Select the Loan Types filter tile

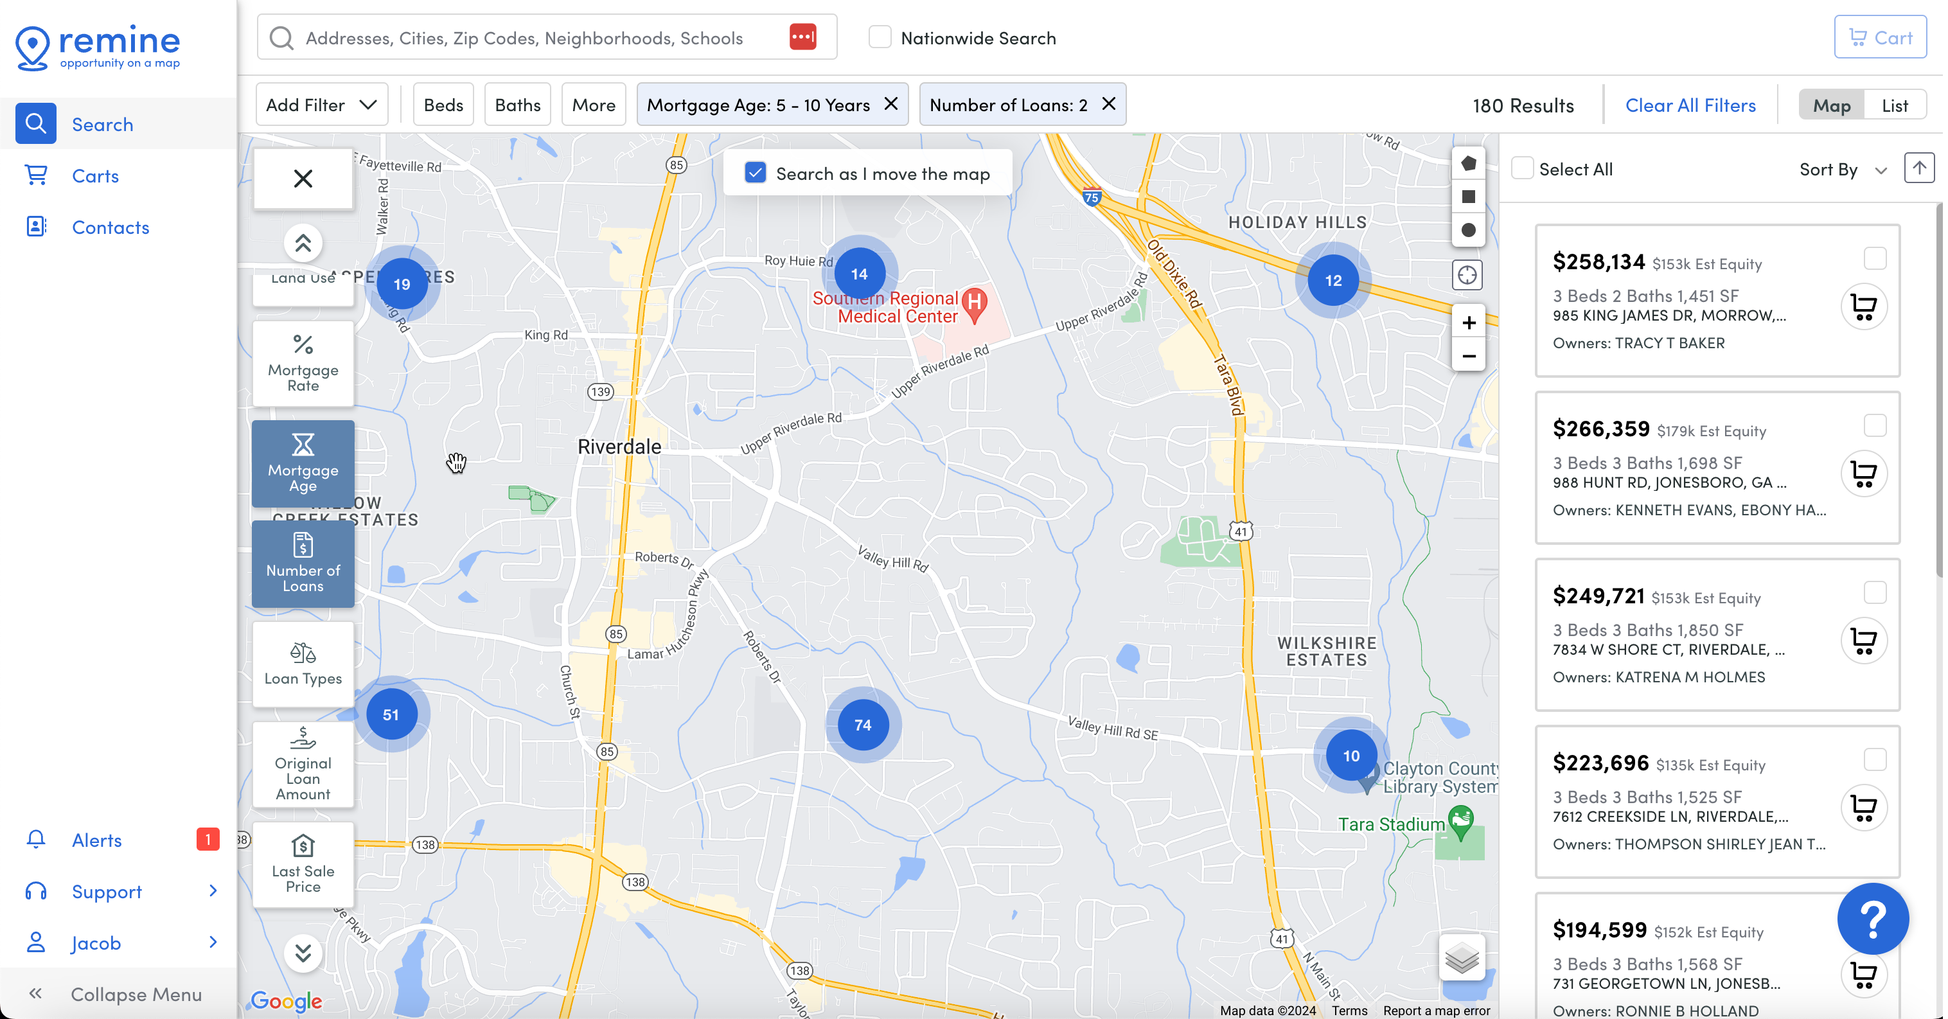pos(303,664)
